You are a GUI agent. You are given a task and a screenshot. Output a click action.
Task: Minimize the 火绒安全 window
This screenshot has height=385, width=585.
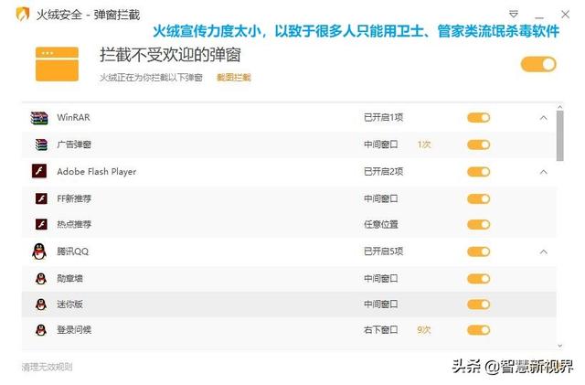539,17
